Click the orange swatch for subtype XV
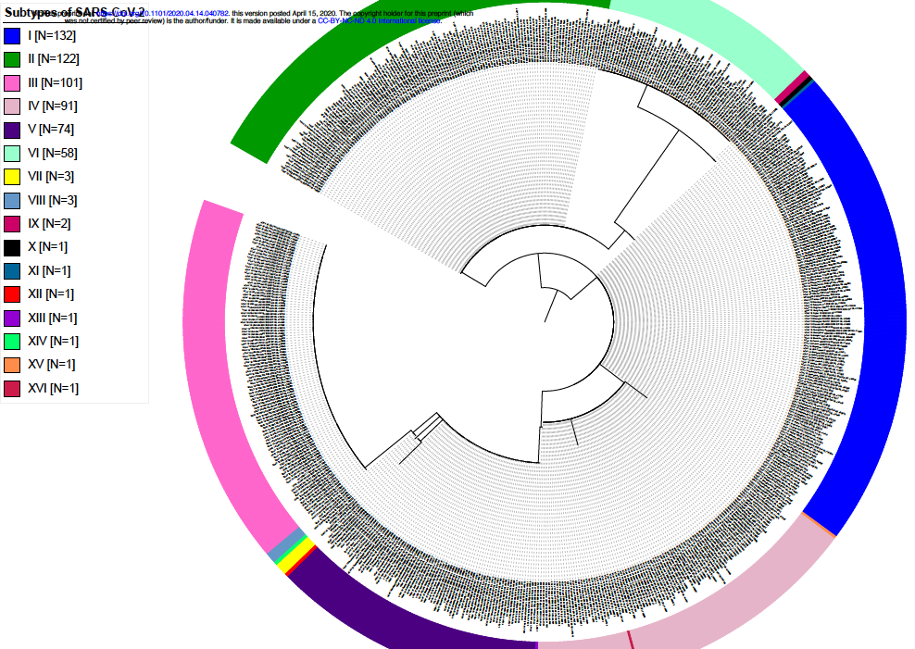Screen dimensions: 915x649 (12, 365)
